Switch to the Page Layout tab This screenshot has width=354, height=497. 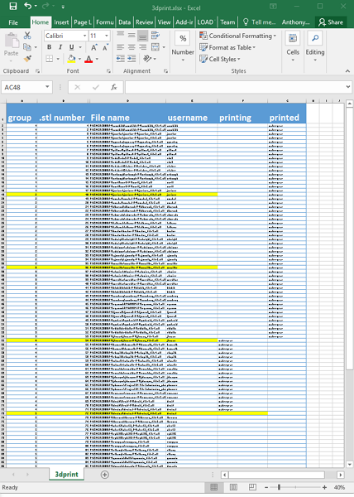point(82,22)
